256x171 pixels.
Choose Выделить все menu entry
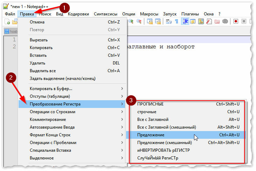point(72,71)
